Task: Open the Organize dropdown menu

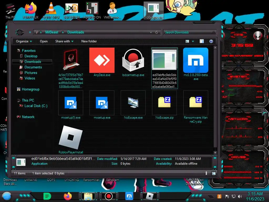Action: click(x=24, y=41)
